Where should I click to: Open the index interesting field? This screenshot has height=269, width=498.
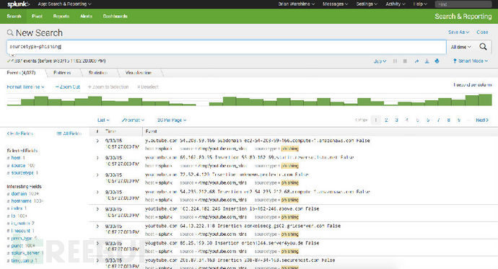click(17, 208)
